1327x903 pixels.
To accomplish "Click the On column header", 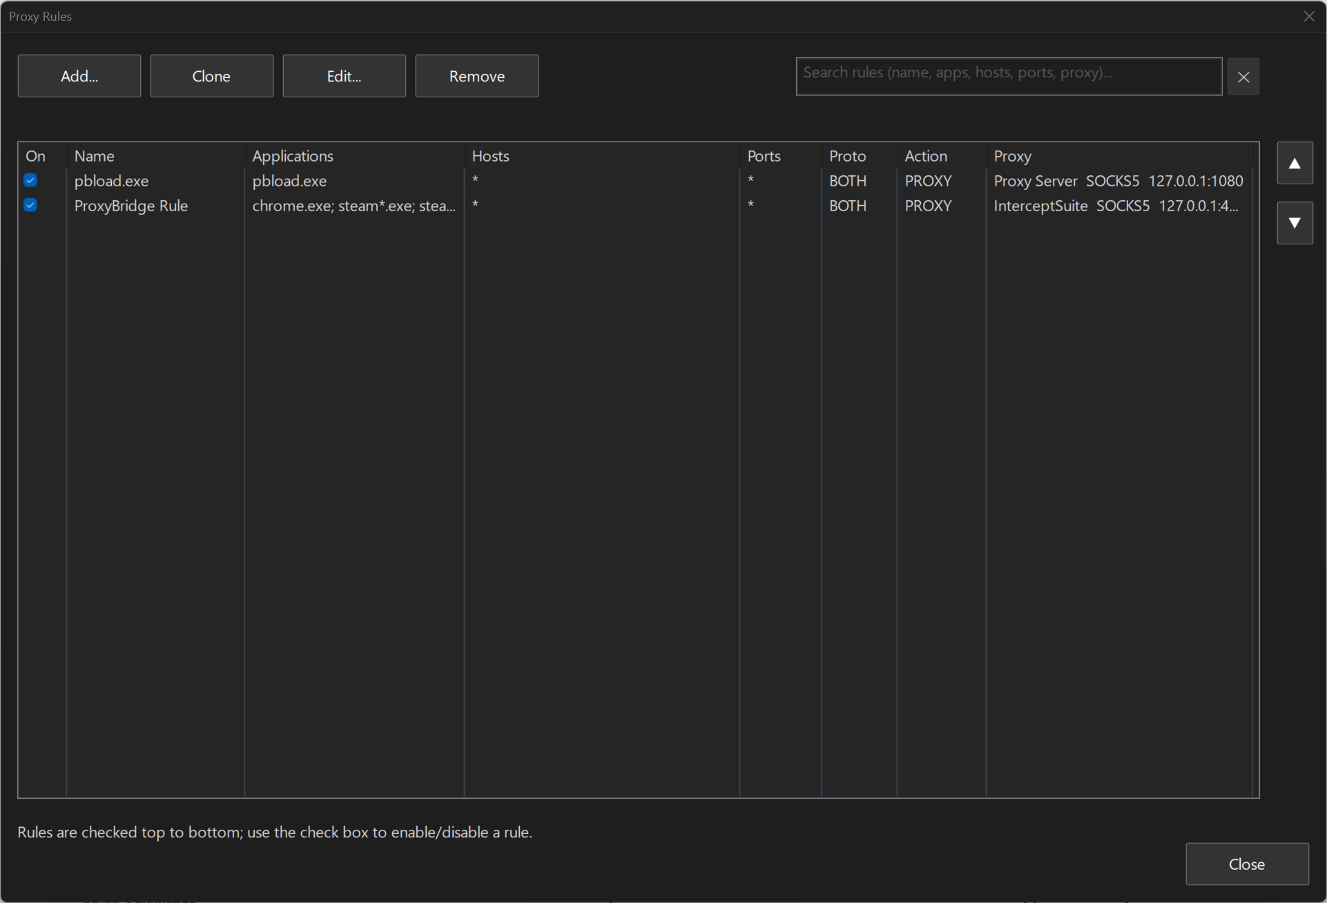I will 42,156.
